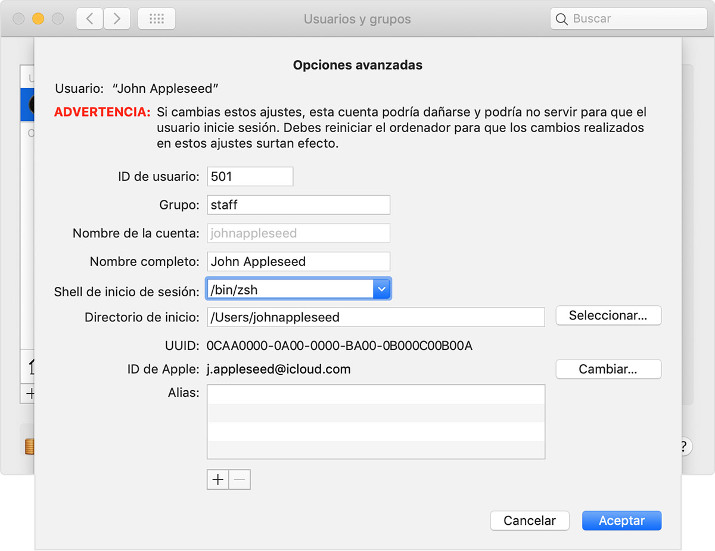
Task: Click the forward navigation arrow
Action: pos(117,19)
